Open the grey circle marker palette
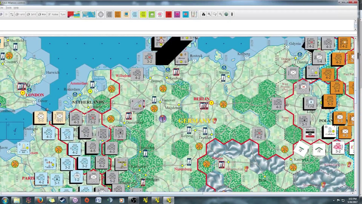The height and width of the screenshot is (204, 362). click(101, 14)
